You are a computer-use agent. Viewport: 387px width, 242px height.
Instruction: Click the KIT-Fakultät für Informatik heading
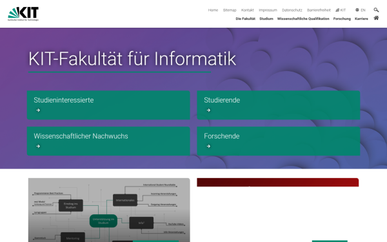pyautogui.click(x=132, y=59)
